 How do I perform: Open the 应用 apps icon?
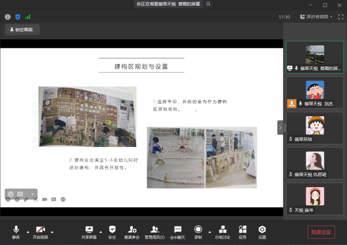[243, 231]
